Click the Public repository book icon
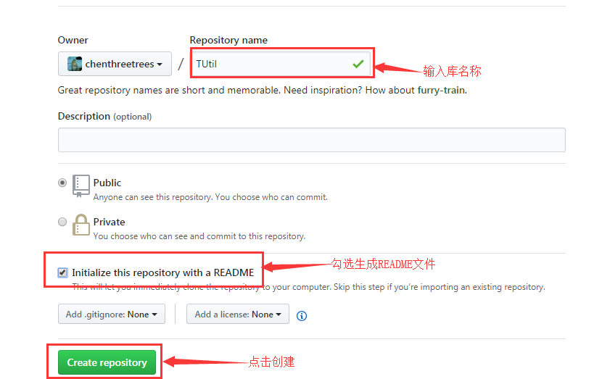610x379 pixels. pos(81,186)
